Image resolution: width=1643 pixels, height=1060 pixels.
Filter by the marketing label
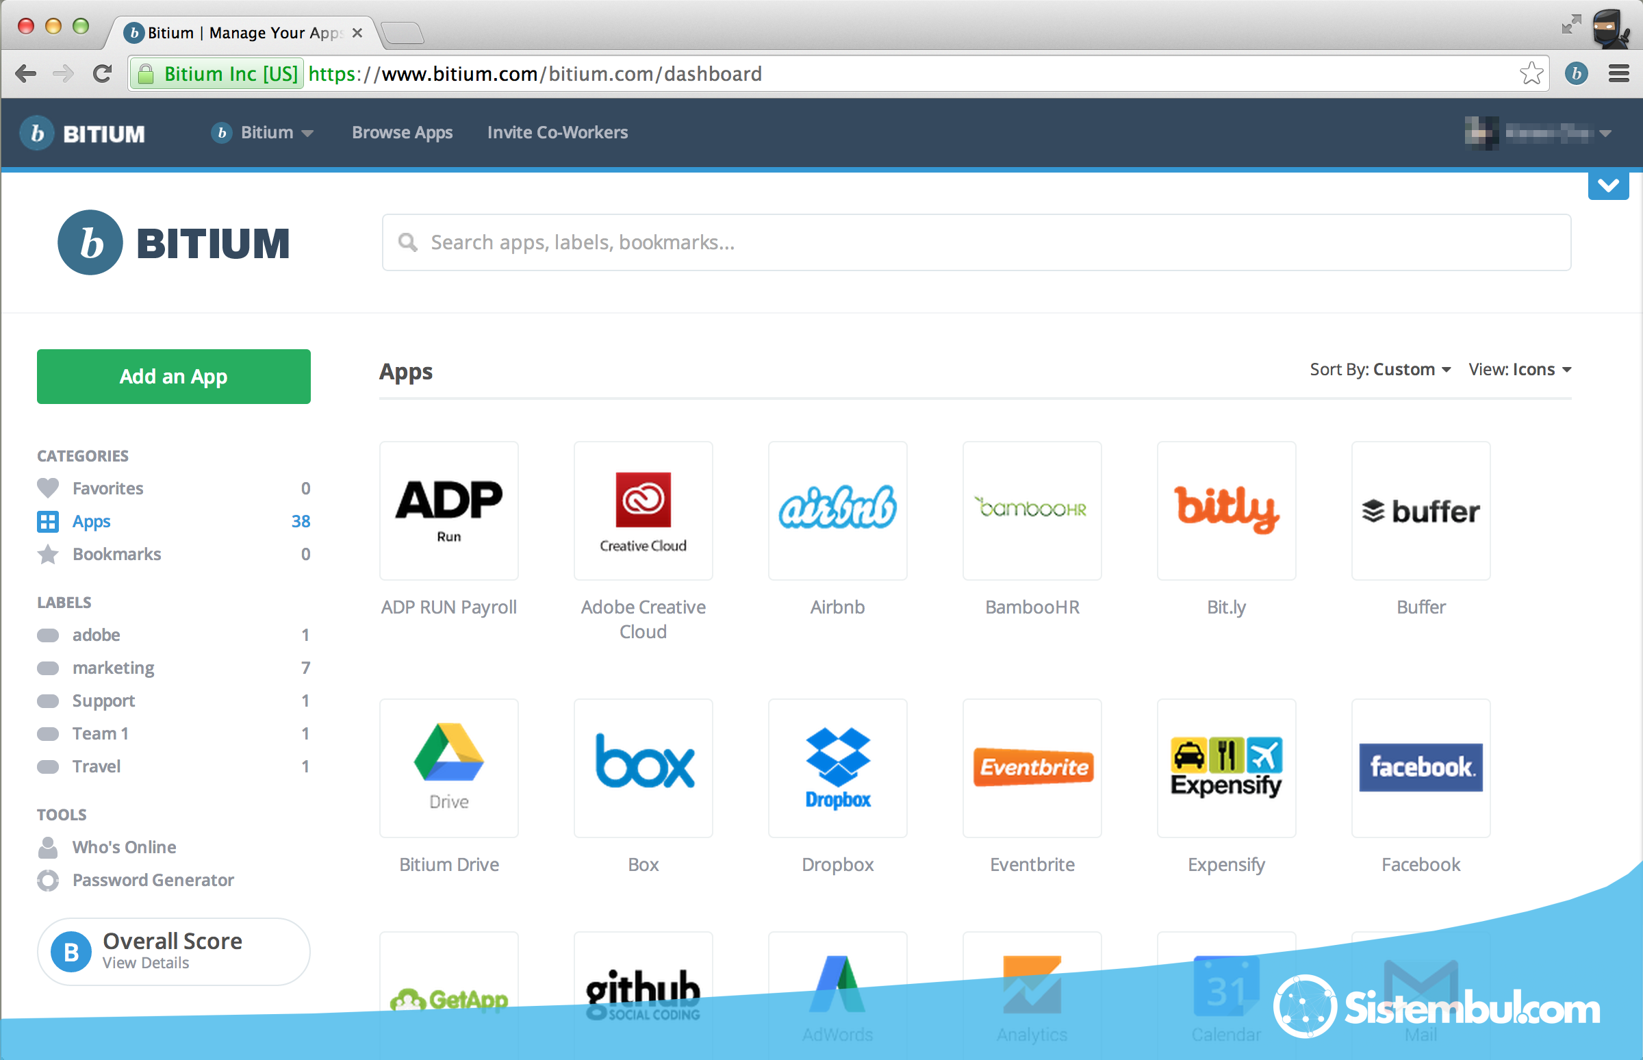click(173, 668)
